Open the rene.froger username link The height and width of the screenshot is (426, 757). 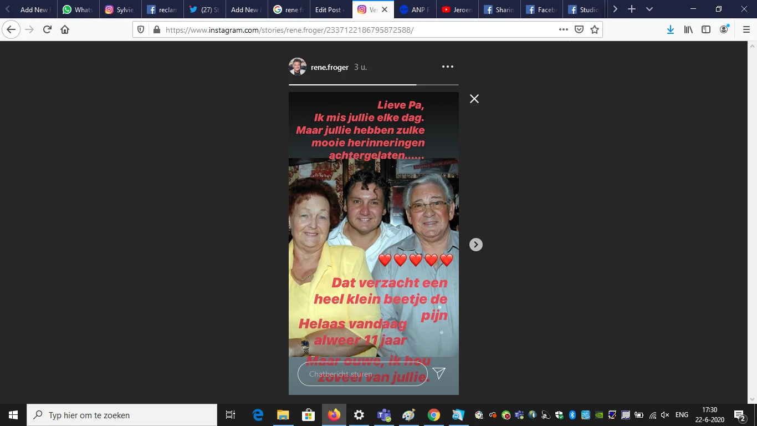(330, 67)
